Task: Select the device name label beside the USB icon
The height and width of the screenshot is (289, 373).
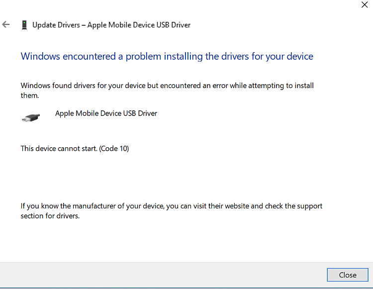Action: 106,113
